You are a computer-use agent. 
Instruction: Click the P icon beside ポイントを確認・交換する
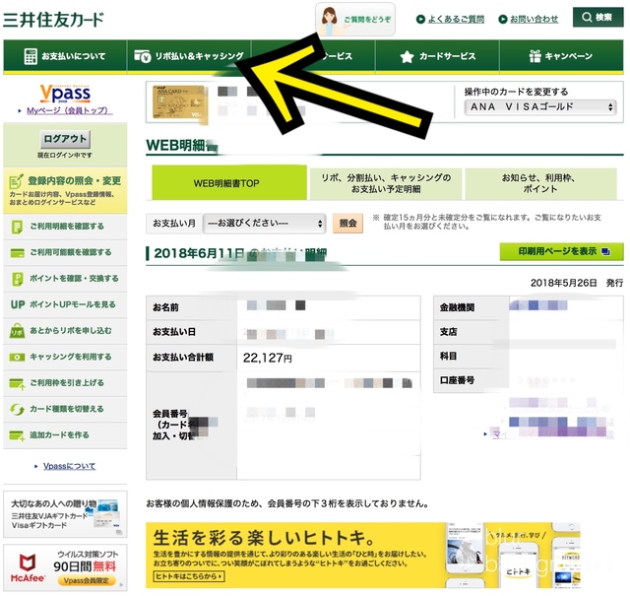[18, 279]
